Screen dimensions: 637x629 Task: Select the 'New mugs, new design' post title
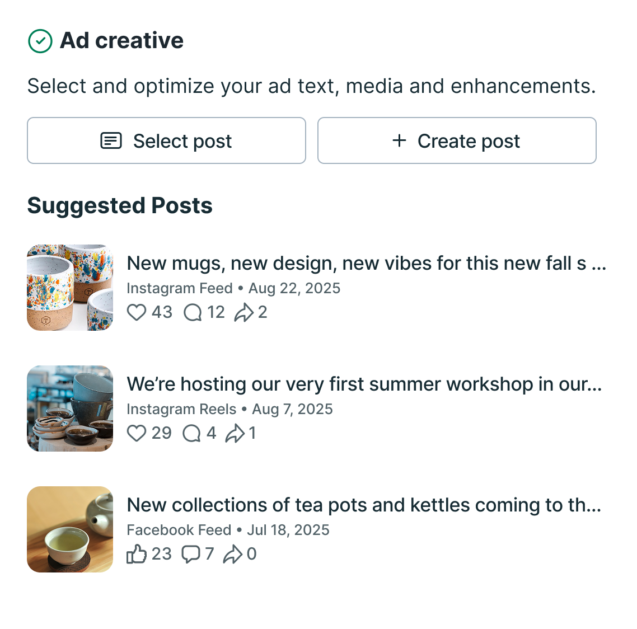tap(367, 264)
